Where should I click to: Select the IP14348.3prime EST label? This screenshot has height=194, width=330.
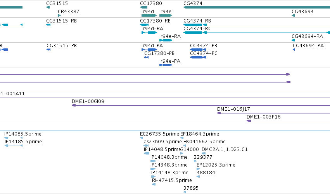pyautogui.click(x=169, y=165)
